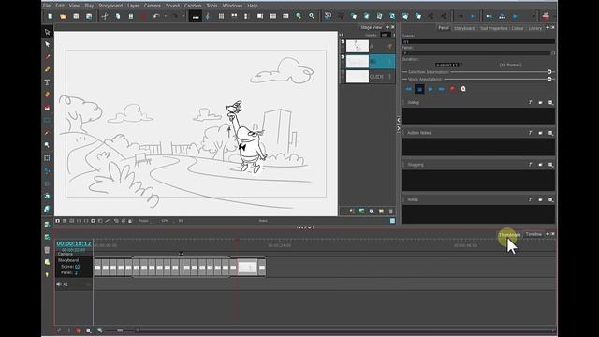599x337 pixels.
Task: Open the Storyboard menu
Action: 110,6
